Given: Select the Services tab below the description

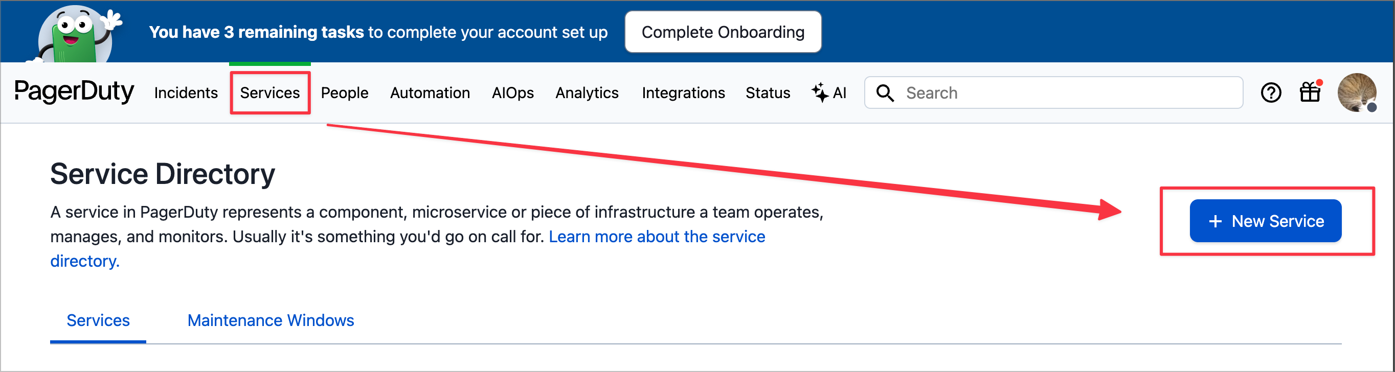Looking at the screenshot, I should click(98, 320).
